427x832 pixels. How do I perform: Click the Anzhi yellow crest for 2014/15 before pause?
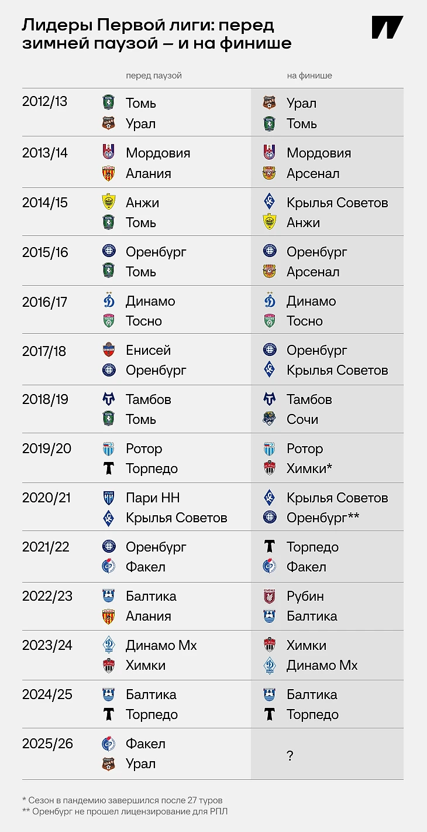click(x=109, y=203)
